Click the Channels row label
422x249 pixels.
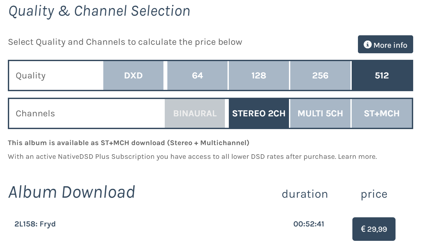click(x=35, y=113)
